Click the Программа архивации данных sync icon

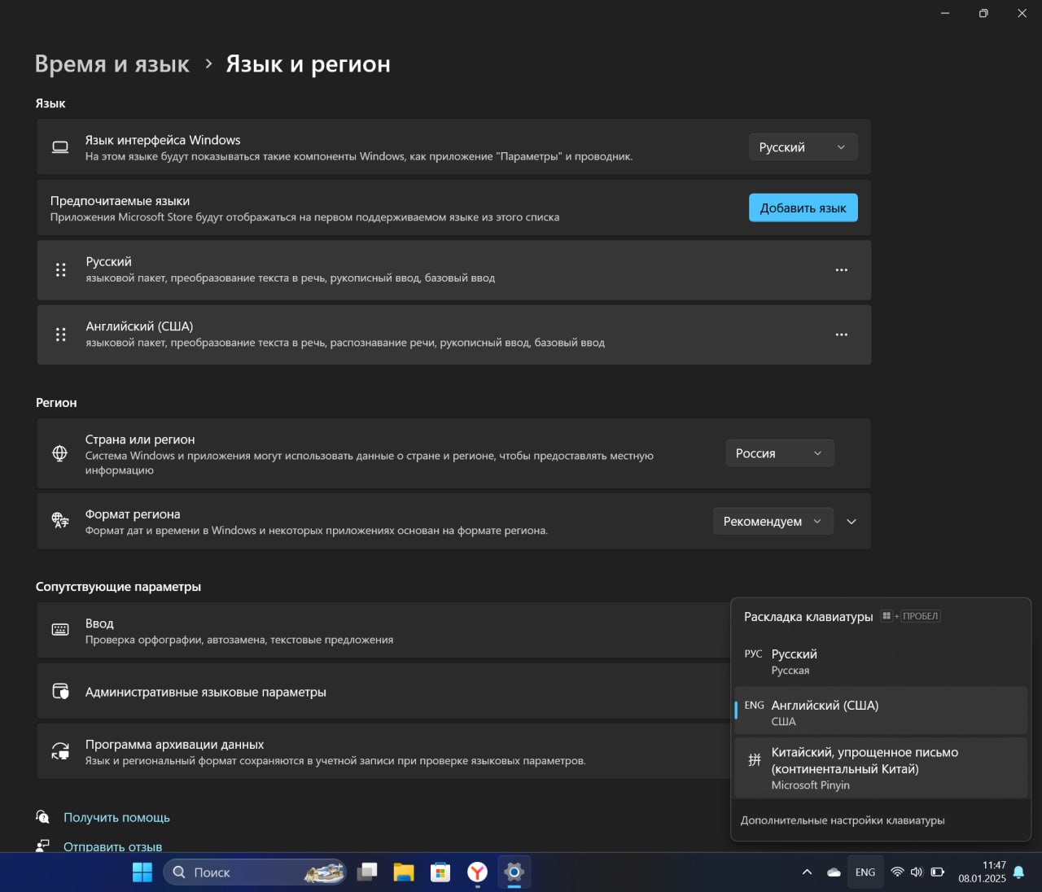[x=60, y=751]
